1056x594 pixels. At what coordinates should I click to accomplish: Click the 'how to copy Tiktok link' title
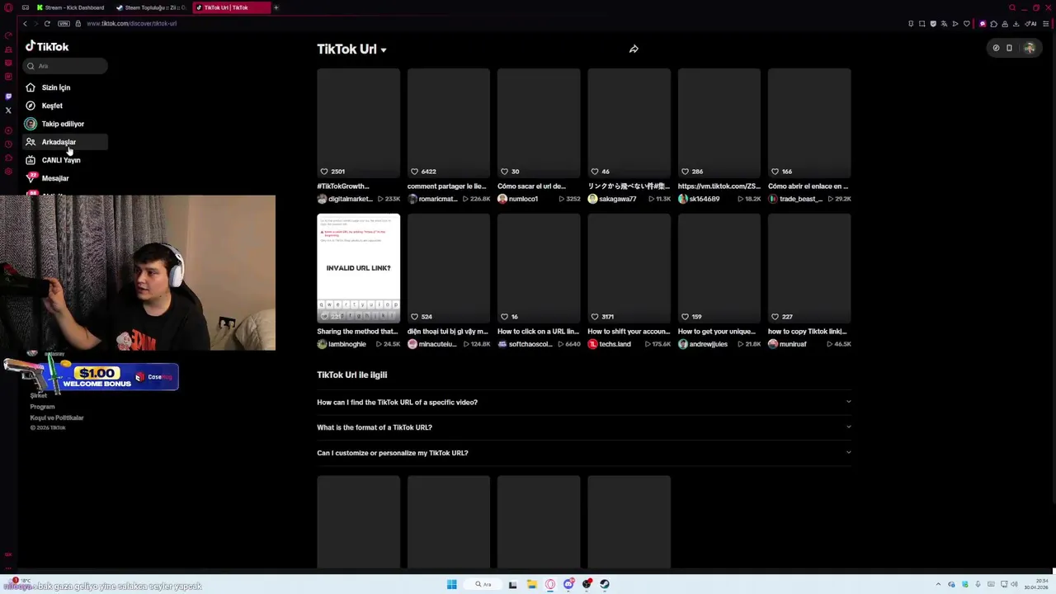click(x=808, y=332)
